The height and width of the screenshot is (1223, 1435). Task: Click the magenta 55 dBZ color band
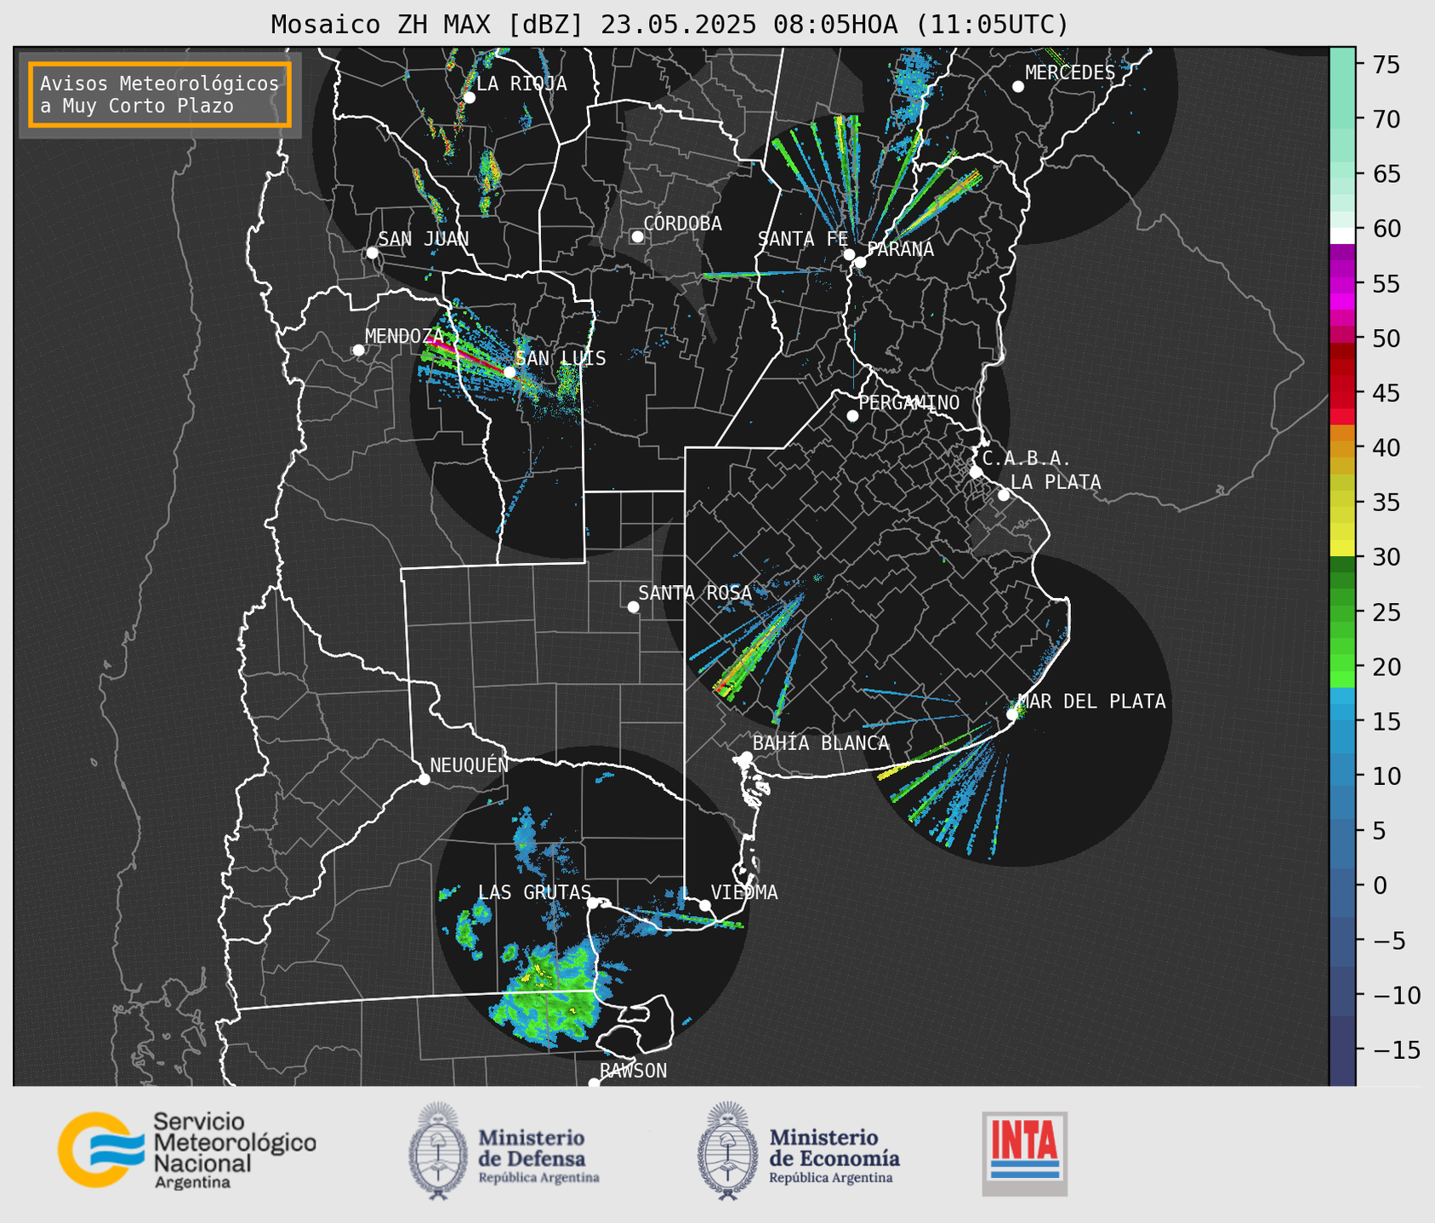tap(1341, 287)
